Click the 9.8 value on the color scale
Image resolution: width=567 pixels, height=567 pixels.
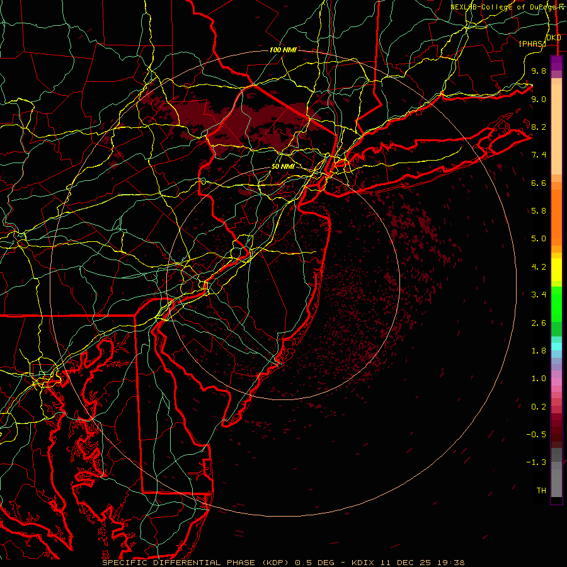(539, 71)
